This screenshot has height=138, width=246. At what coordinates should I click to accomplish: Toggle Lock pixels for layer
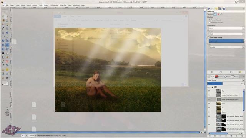[x=213, y=87]
